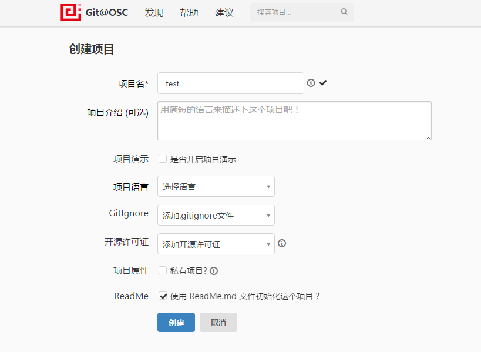Open the 发现 menu
The width and height of the screenshot is (481, 352).
(154, 12)
